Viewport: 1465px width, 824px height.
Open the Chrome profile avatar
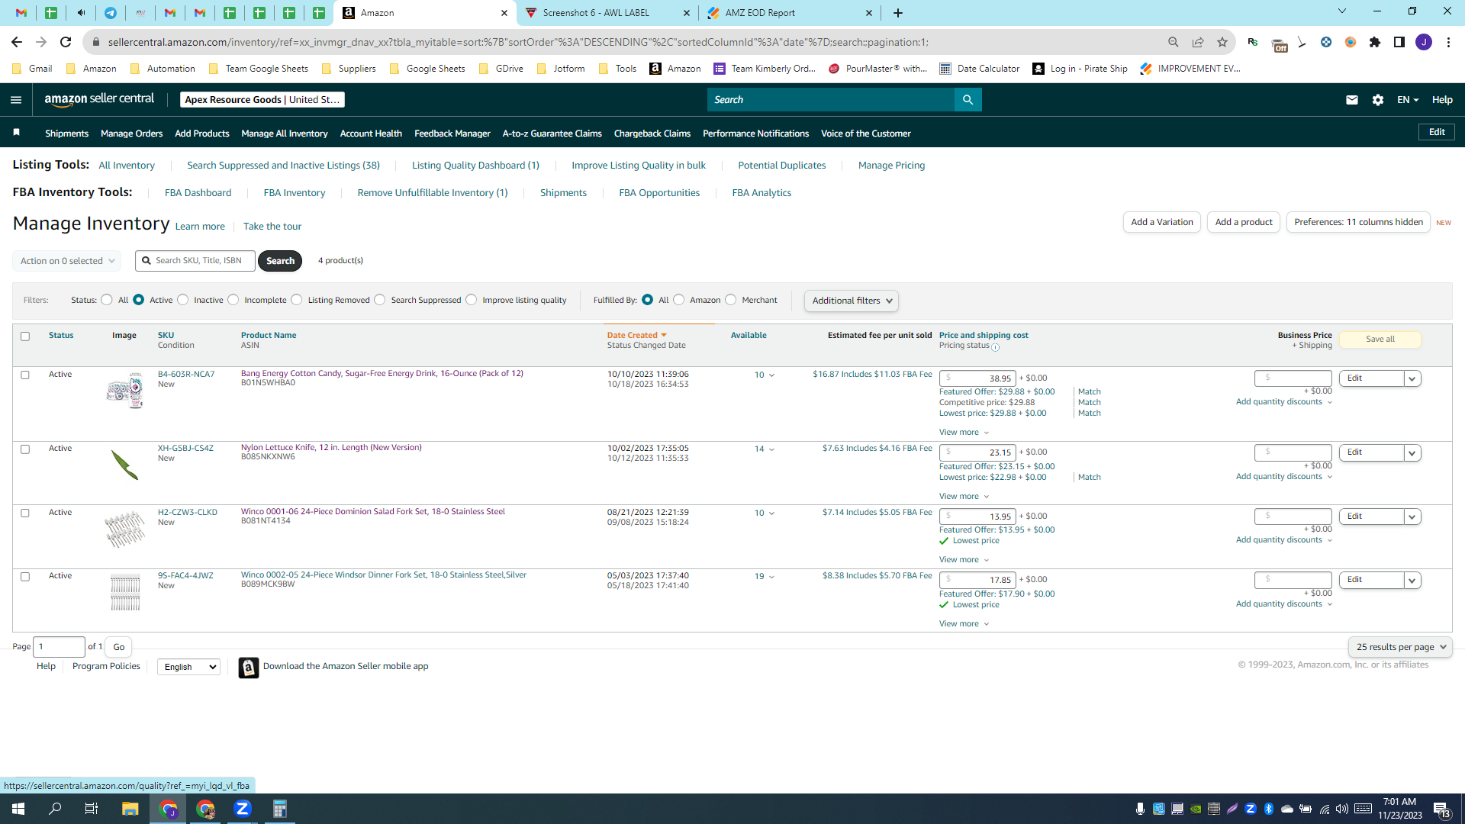point(1424,42)
